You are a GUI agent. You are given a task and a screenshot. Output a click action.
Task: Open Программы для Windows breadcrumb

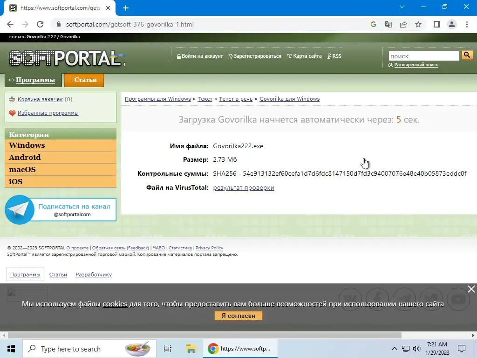click(157, 99)
